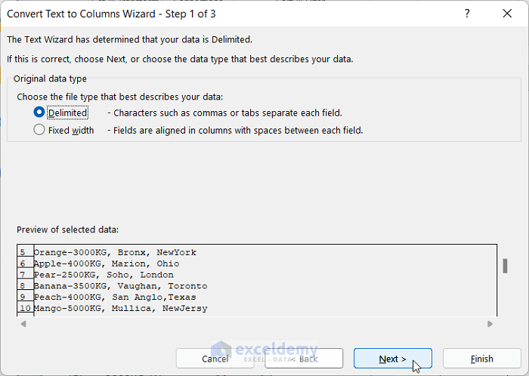Open the wizard Help question mark
Image resolution: width=529 pixels, height=376 pixels.
coord(468,14)
